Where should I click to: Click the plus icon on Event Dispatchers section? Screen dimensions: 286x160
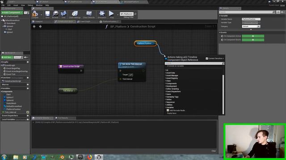click(28, 116)
